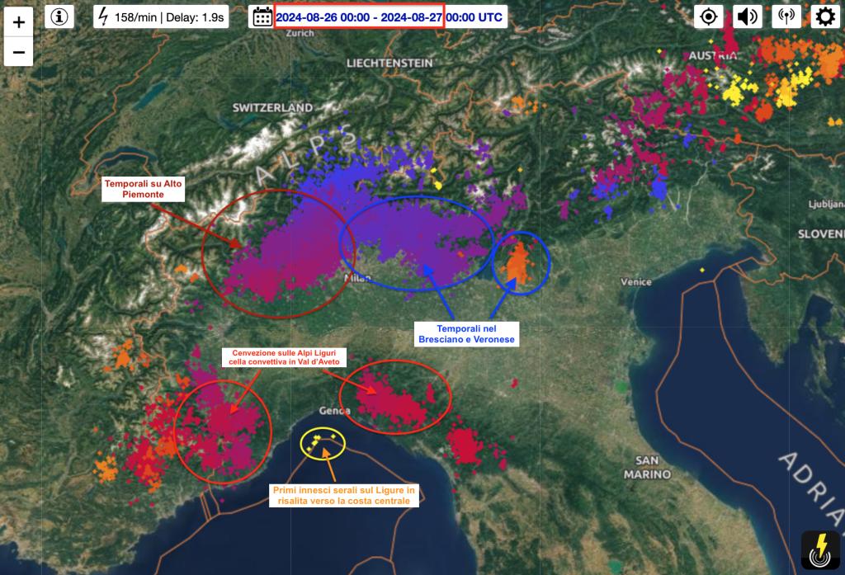The image size is (845, 575).
Task: Click the Genoa city label
Action: pos(335,411)
